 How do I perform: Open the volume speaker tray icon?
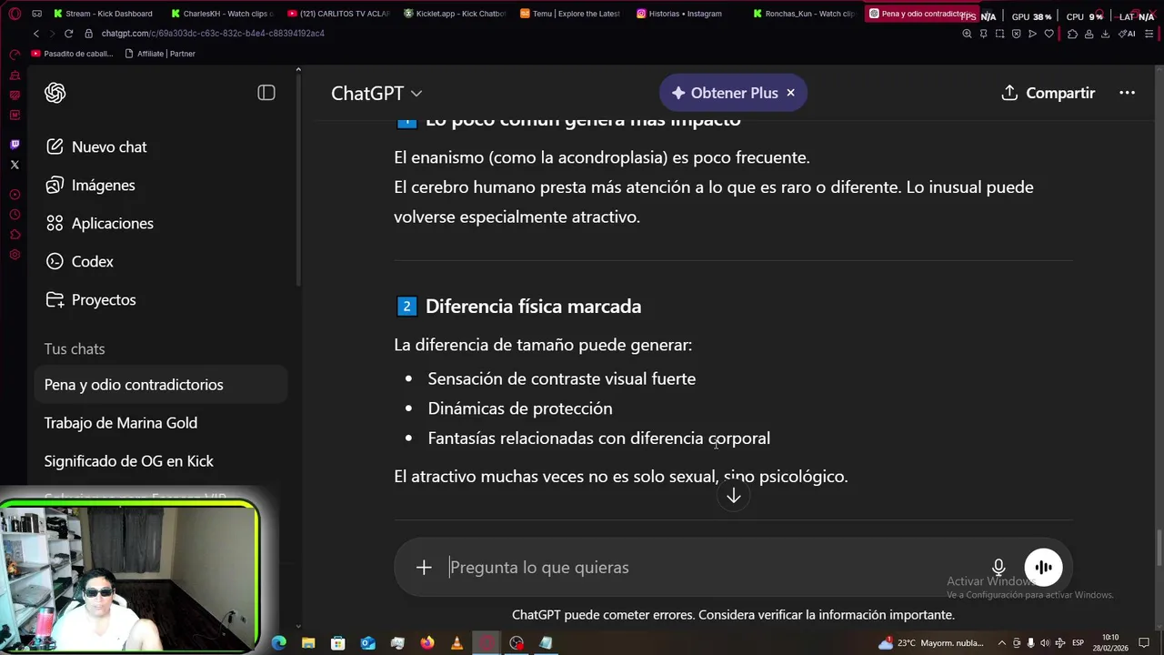[x=1045, y=643]
